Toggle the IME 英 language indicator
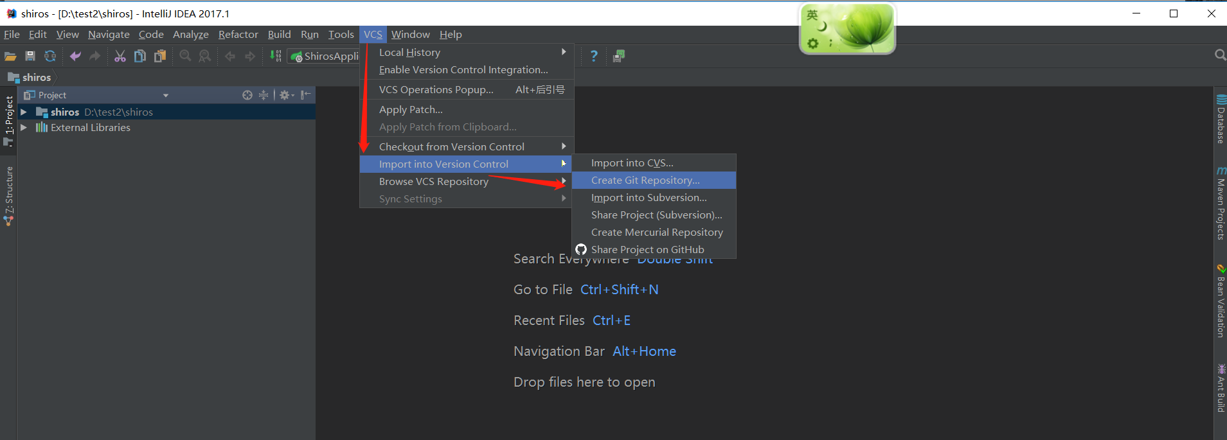 tap(812, 15)
